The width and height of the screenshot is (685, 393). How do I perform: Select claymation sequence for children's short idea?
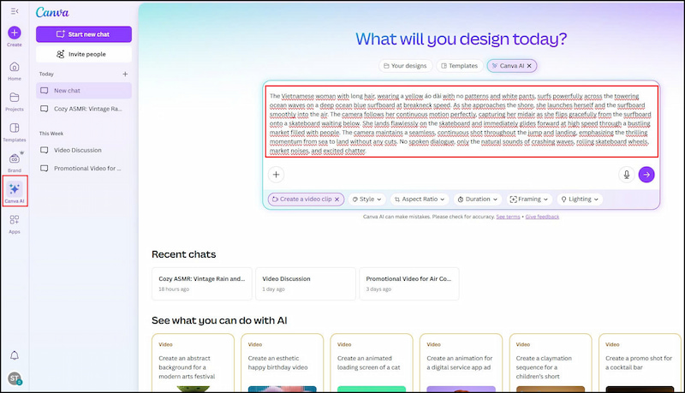click(551, 362)
